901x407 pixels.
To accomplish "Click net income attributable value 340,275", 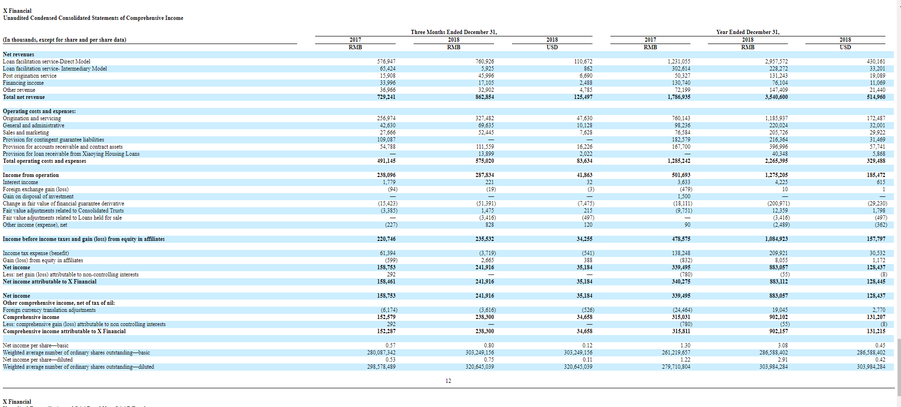I will pyautogui.click(x=681, y=282).
